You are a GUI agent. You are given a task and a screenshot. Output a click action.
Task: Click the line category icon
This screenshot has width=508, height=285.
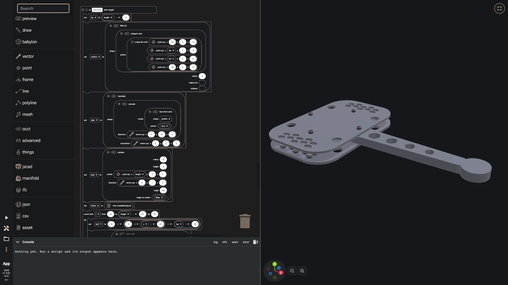(18, 91)
